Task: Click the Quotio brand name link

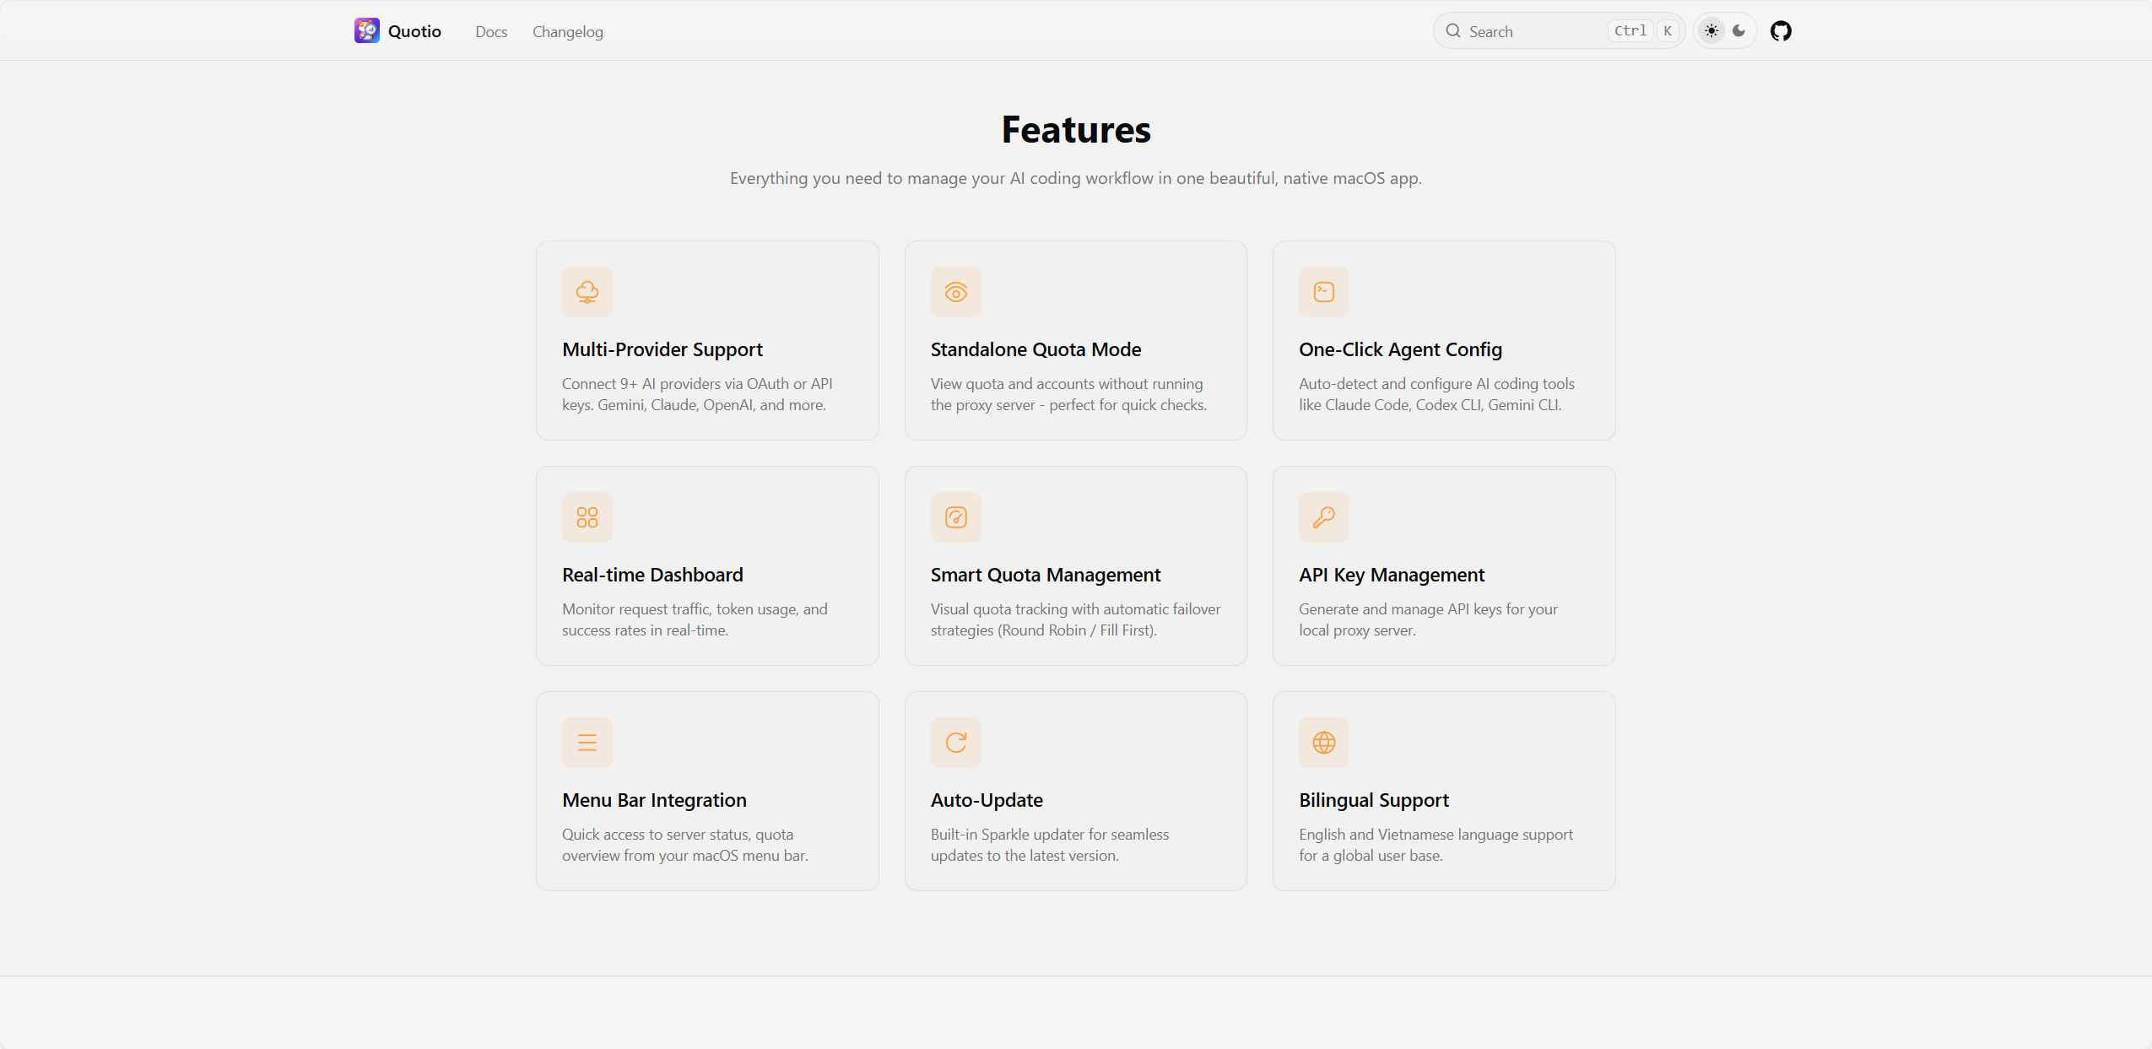Action: (414, 31)
